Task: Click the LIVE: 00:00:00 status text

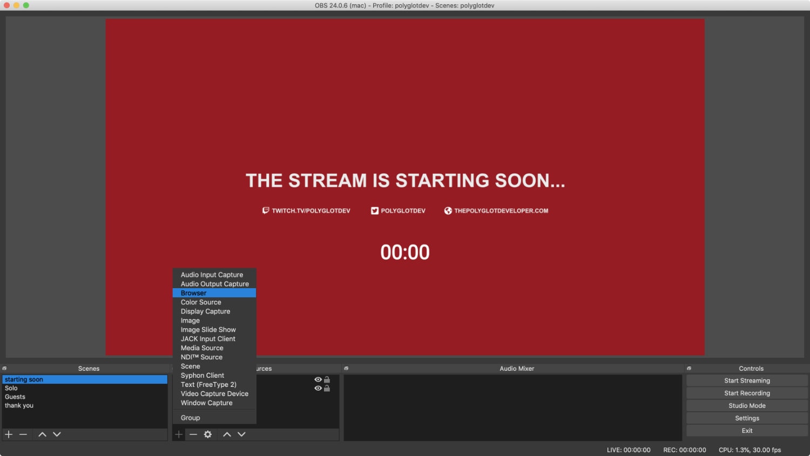Action: (629, 450)
